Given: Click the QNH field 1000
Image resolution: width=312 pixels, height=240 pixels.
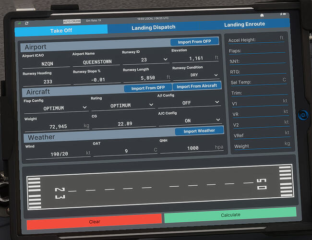Looking at the screenshot, I should (192, 148).
